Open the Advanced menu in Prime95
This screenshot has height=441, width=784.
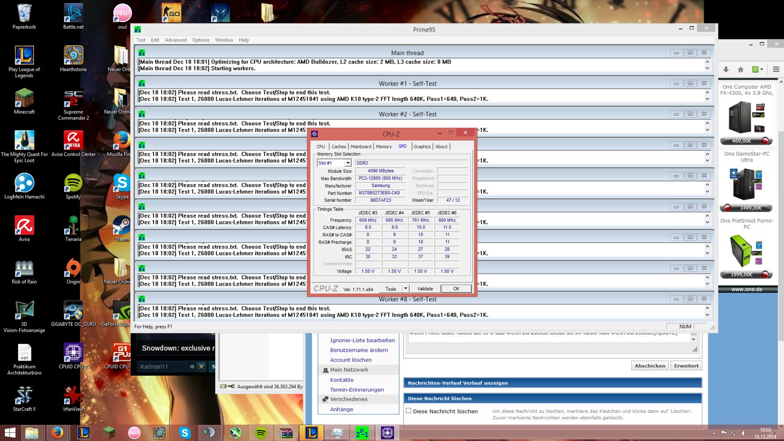pos(176,40)
